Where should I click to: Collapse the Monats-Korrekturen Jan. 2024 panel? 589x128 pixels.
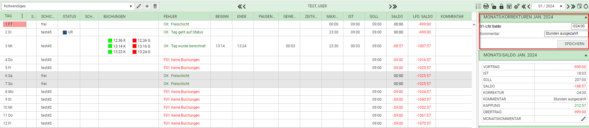coord(586,17)
